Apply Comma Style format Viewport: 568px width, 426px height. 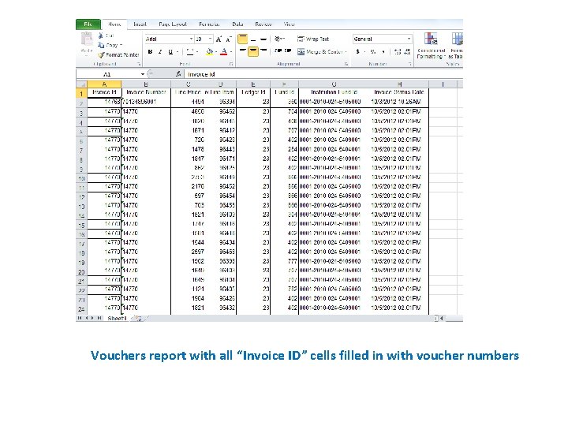[383, 52]
